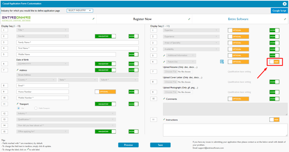
Task: Open the Availability dropdown
Action: point(191,49)
